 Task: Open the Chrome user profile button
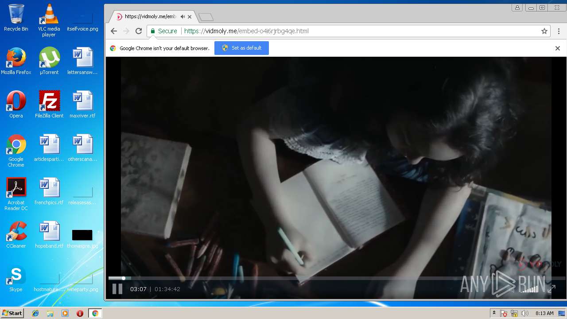pos(517,8)
